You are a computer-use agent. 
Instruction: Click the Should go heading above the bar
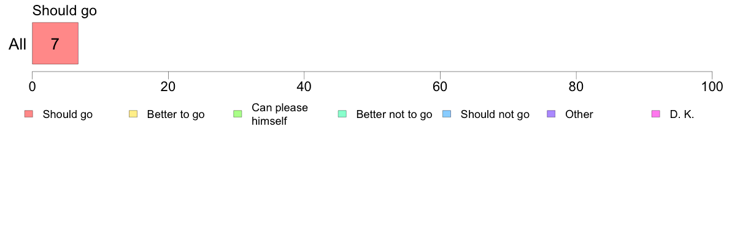pyautogui.click(x=64, y=10)
